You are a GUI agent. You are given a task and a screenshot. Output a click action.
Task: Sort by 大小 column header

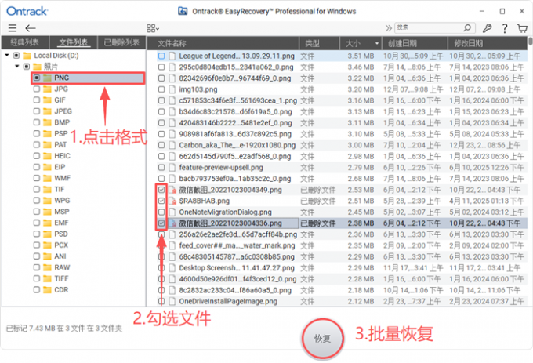pos(360,43)
